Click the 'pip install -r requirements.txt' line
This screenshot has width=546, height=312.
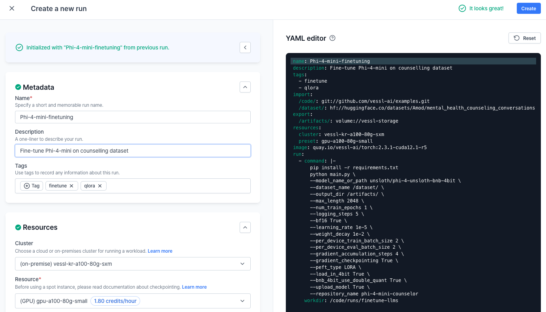tap(354, 168)
